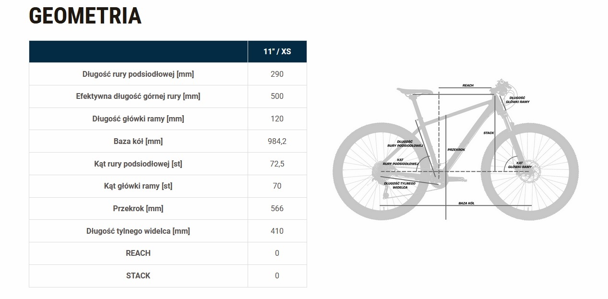Click the Długość rury podsiodłowej row label
Image resolution: width=608 pixels, height=299 pixels.
tap(138, 74)
